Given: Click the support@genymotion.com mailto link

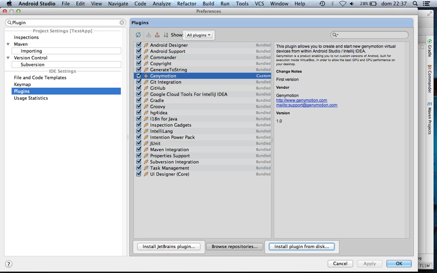Looking at the screenshot, I should [x=306, y=105].
